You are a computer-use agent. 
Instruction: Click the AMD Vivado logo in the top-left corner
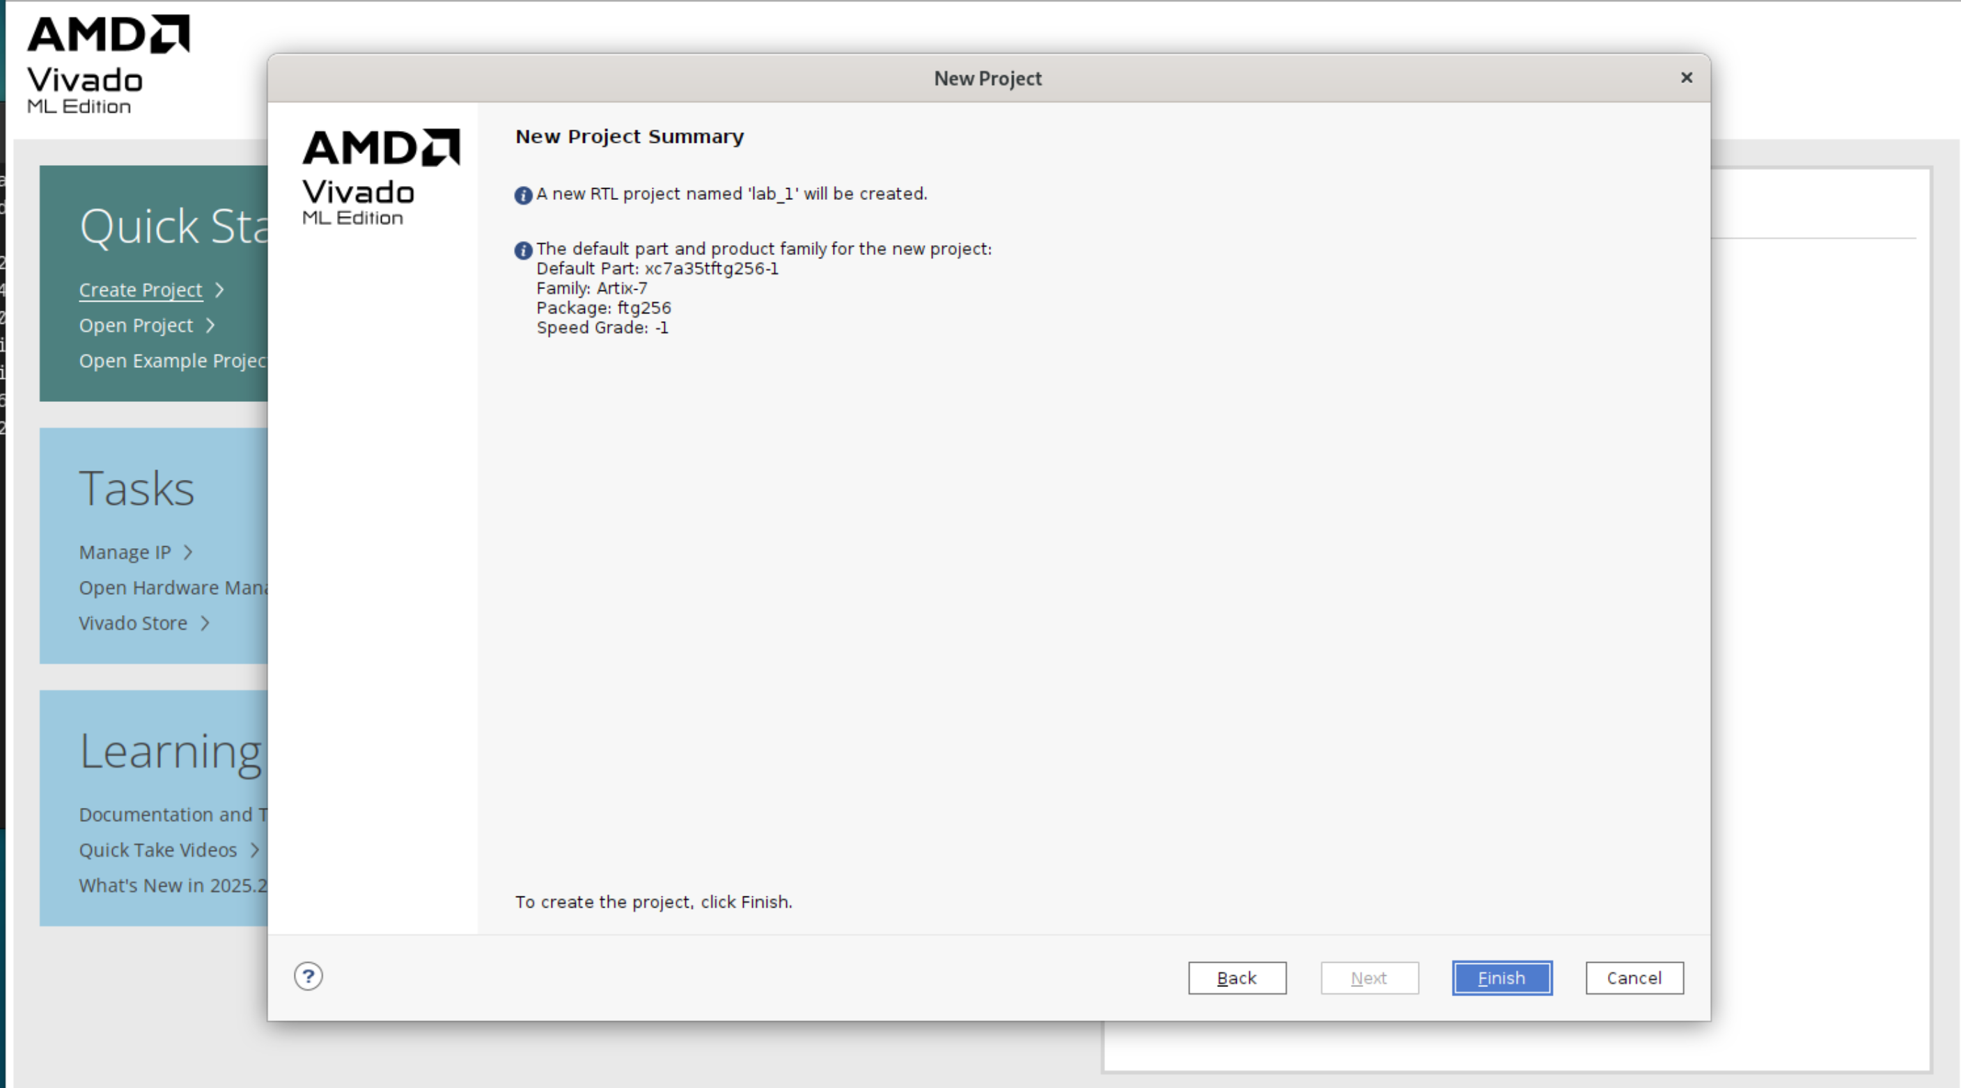tap(107, 64)
